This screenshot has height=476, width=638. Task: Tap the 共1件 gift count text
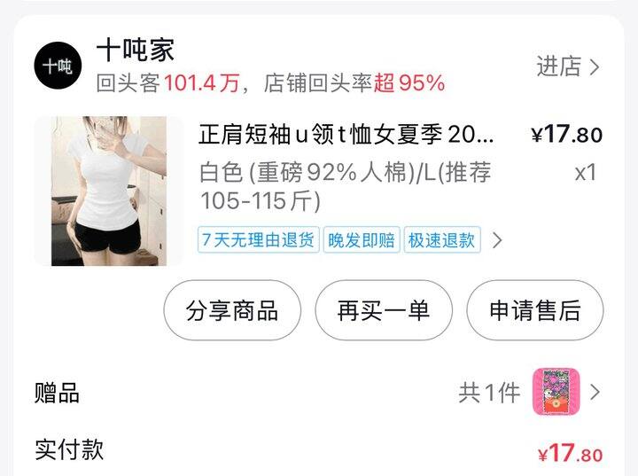489,393
